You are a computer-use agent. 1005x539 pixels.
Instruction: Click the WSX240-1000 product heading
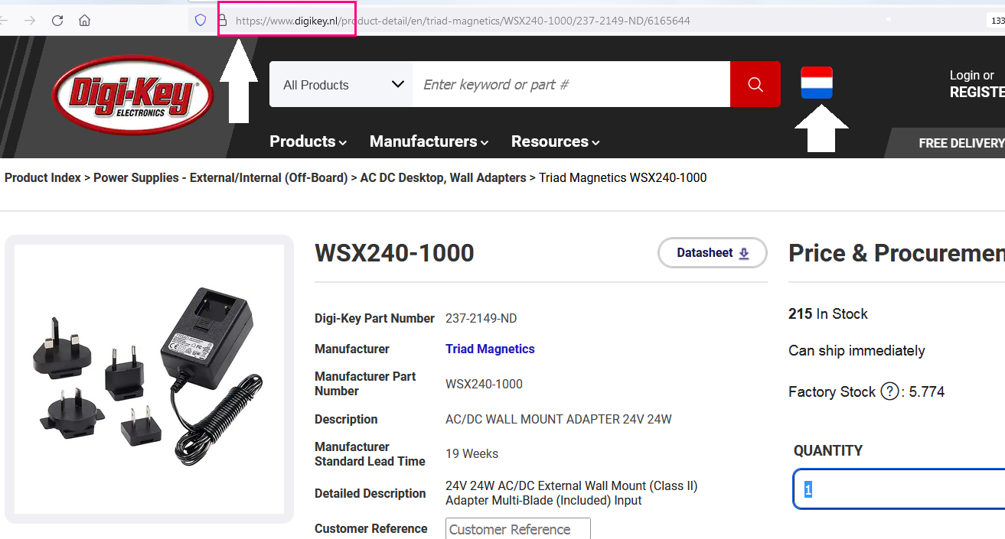coord(394,253)
